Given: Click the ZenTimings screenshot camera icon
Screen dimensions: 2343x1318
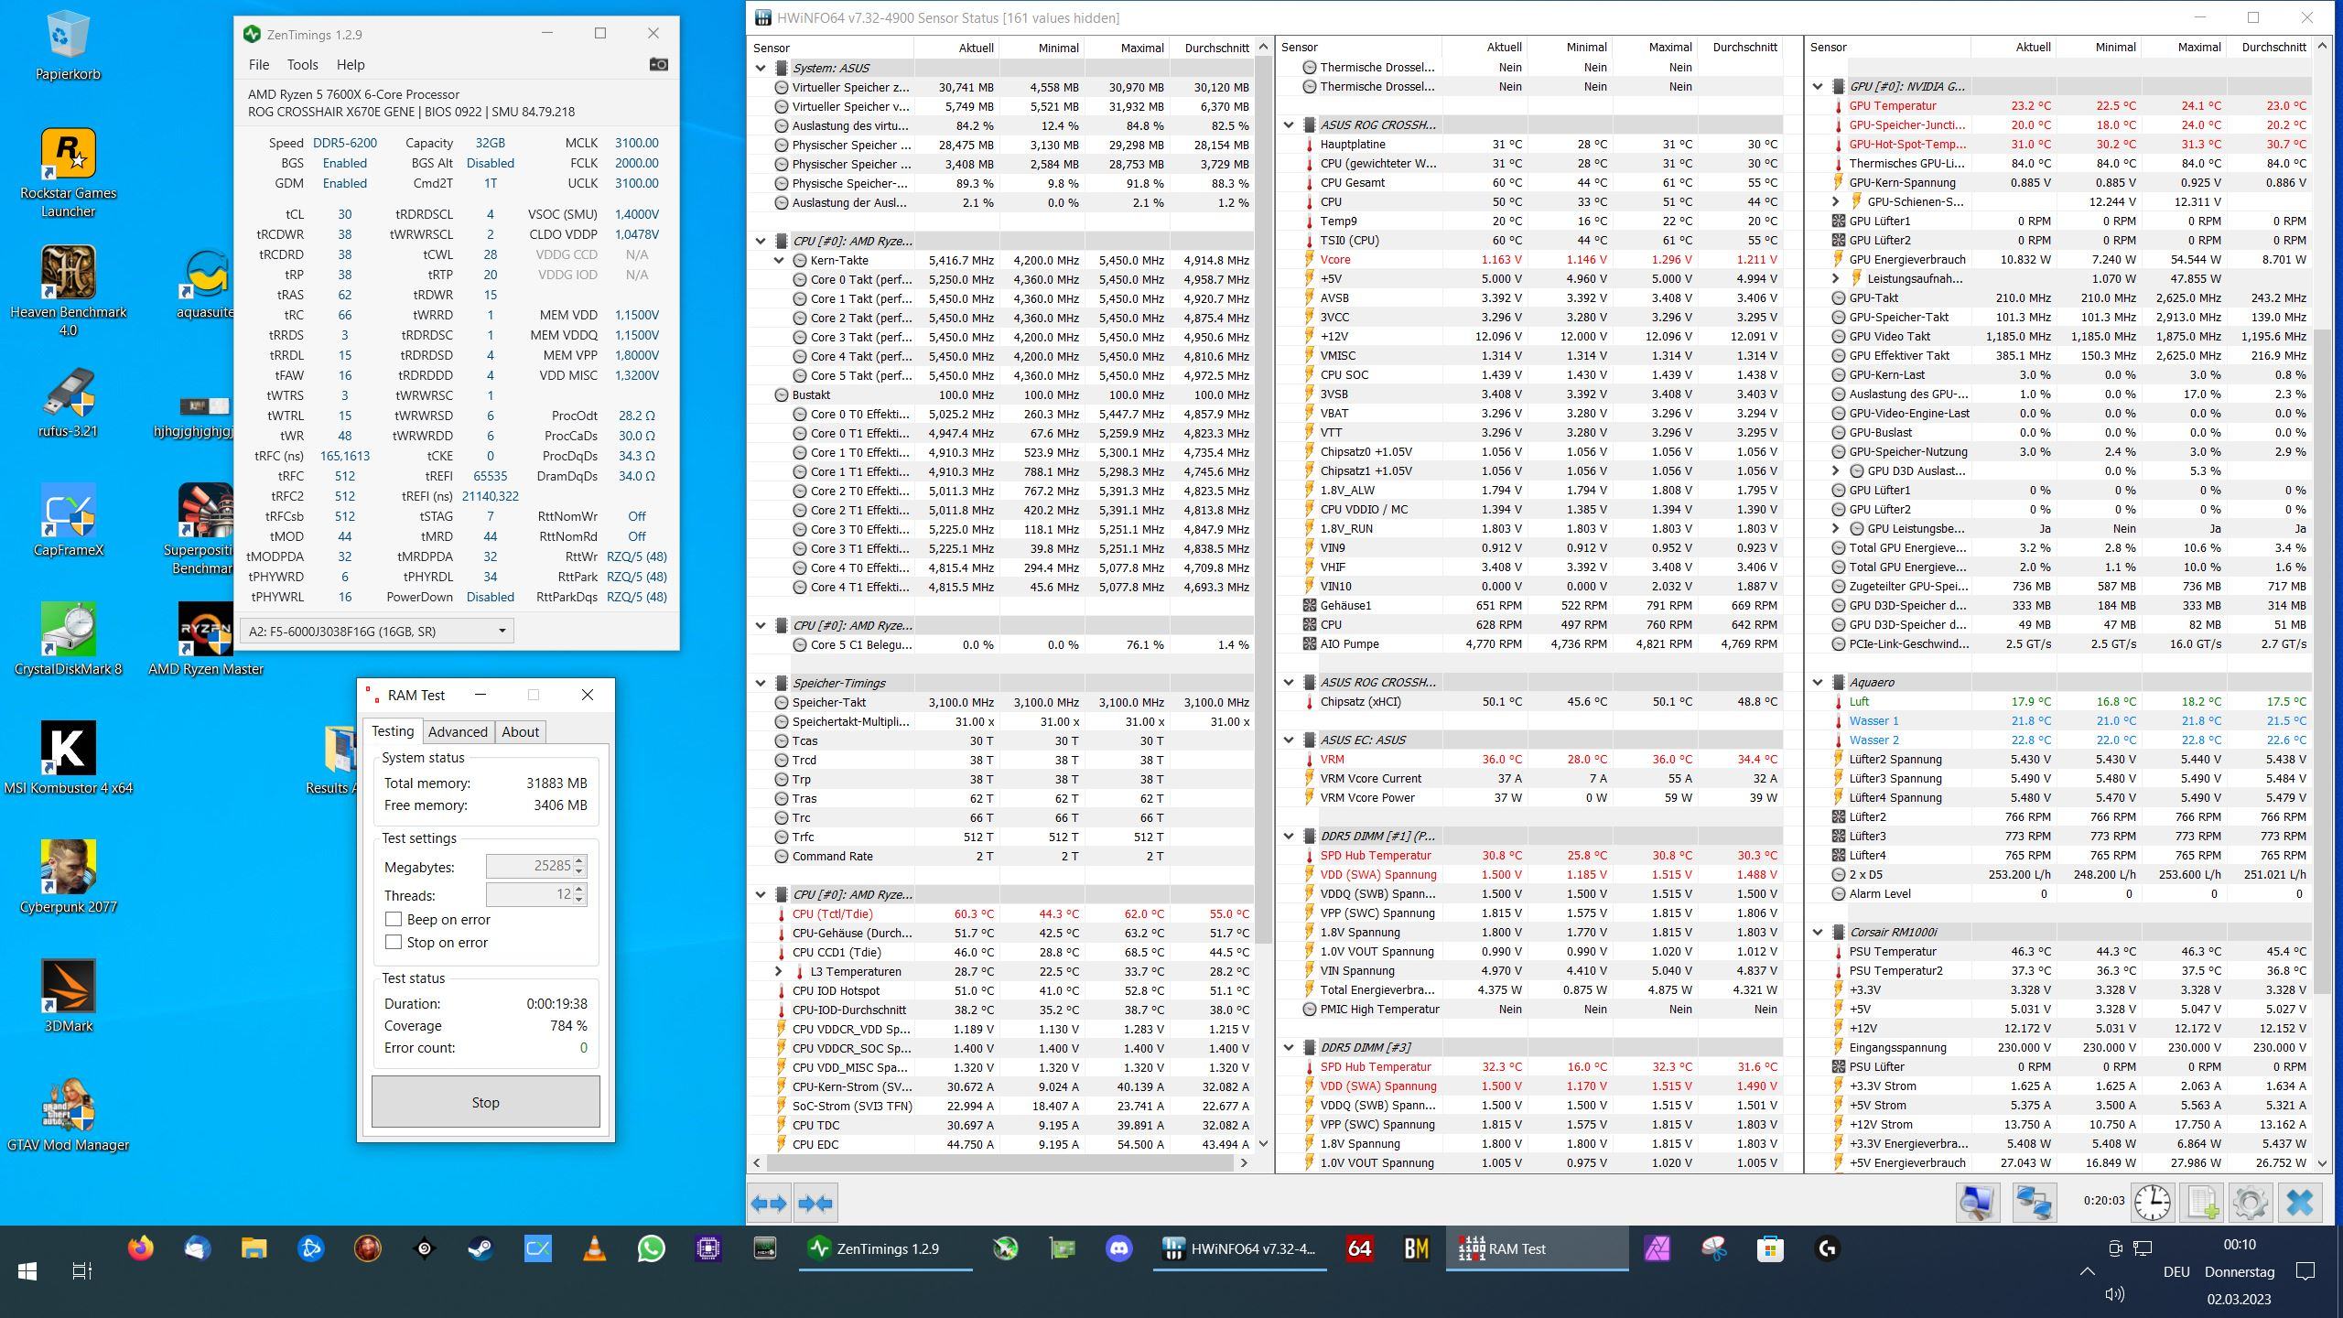Looking at the screenshot, I should click(x=658, y=64).
